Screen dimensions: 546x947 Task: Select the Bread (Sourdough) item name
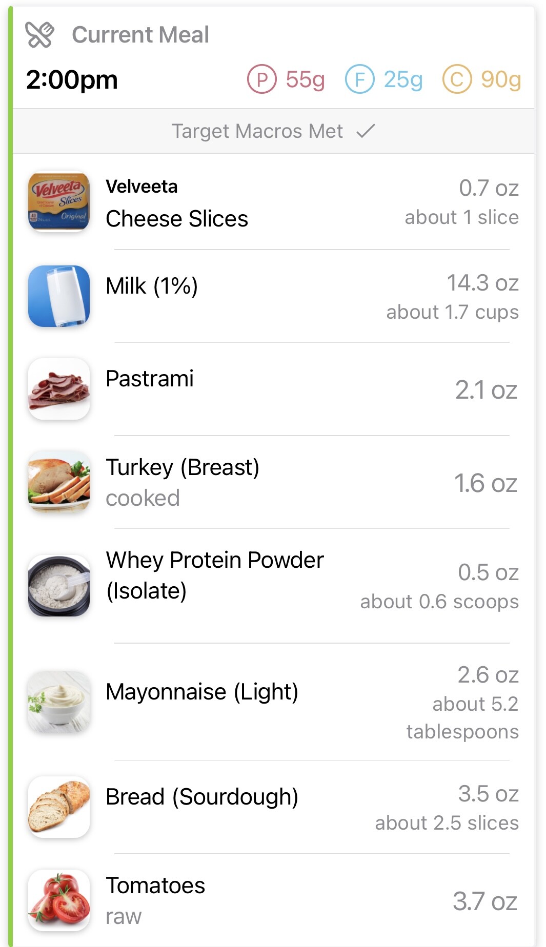point(202,797)
